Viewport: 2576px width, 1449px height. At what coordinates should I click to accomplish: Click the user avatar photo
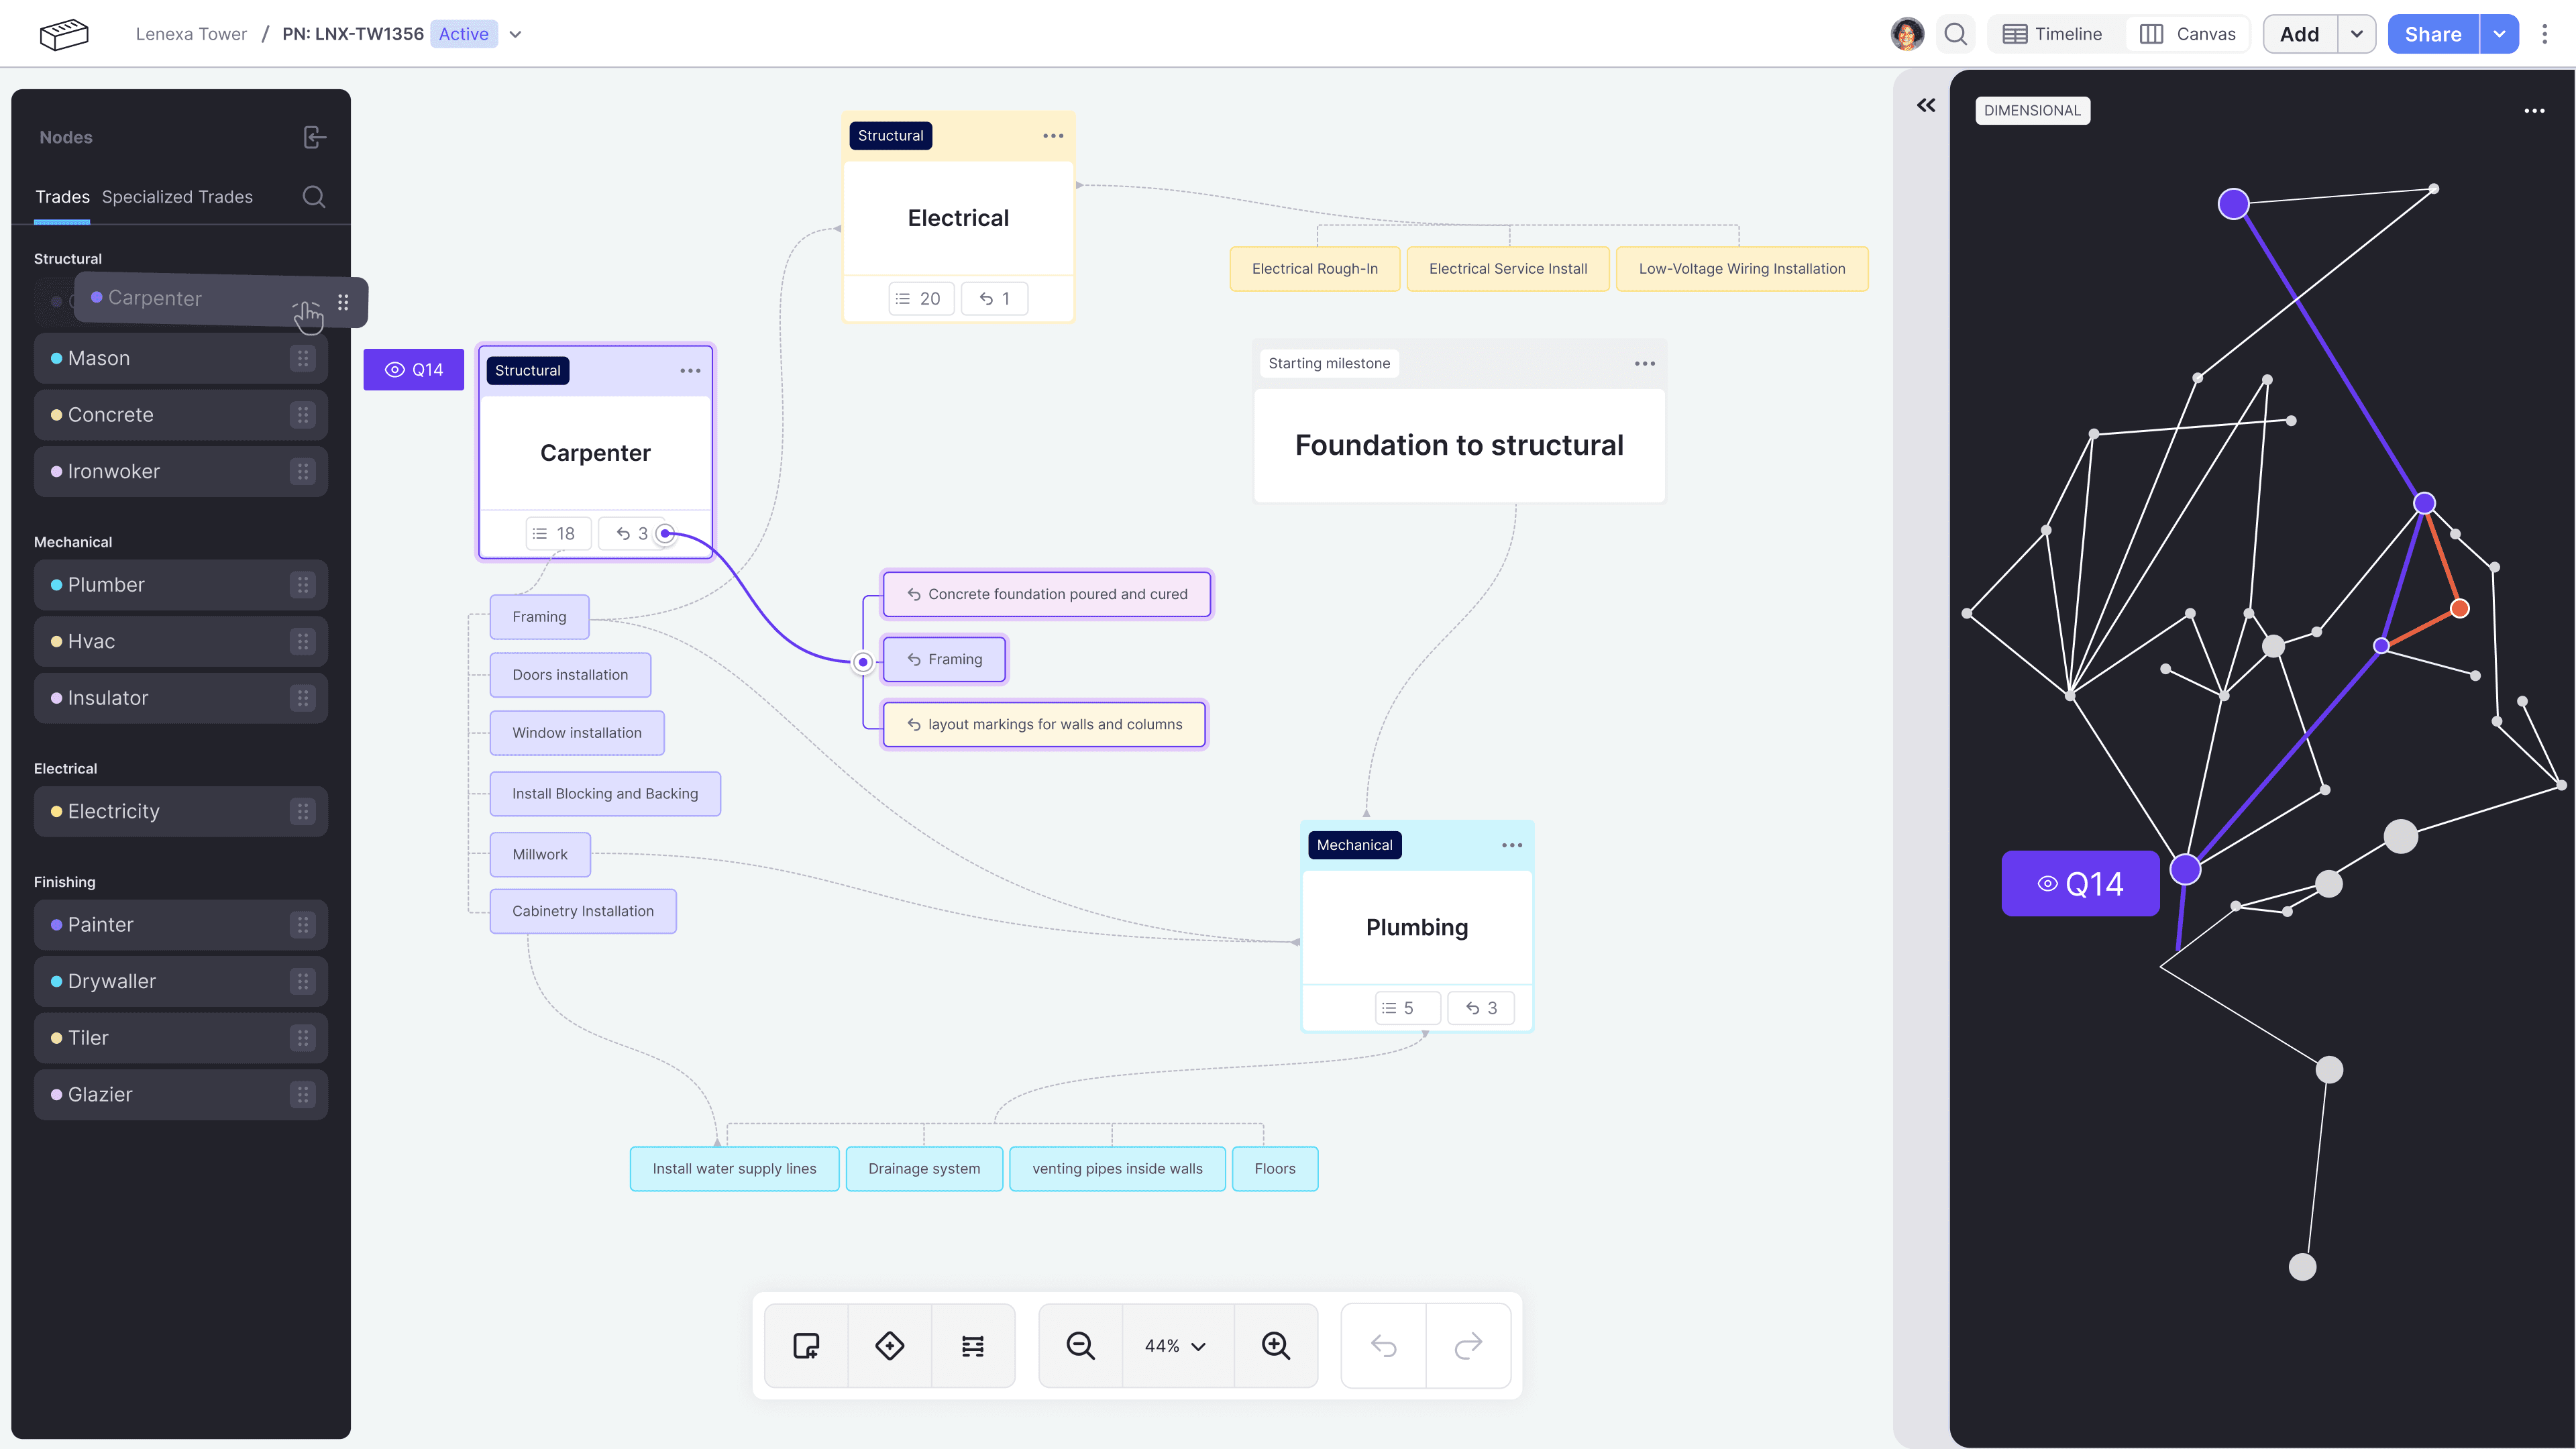tap(1907, 34)
